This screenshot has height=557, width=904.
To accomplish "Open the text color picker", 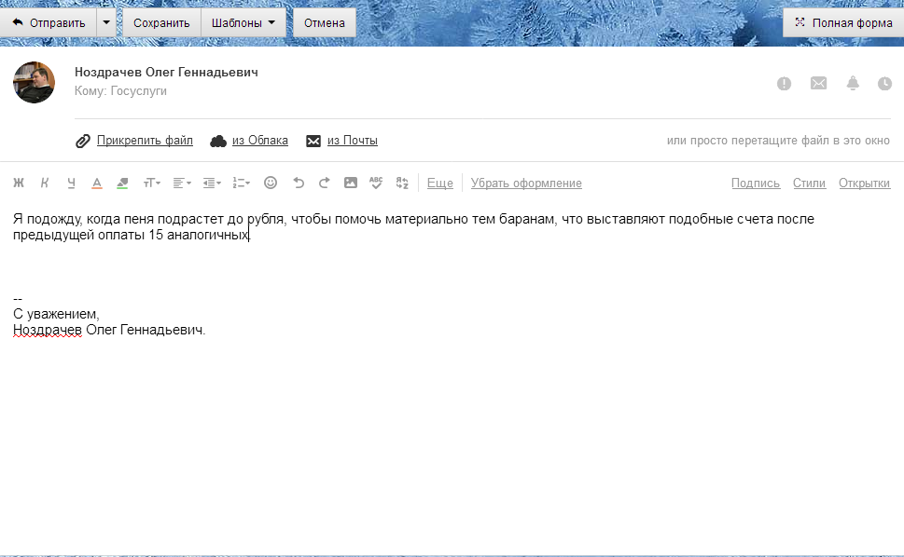I will coord(96,183).
